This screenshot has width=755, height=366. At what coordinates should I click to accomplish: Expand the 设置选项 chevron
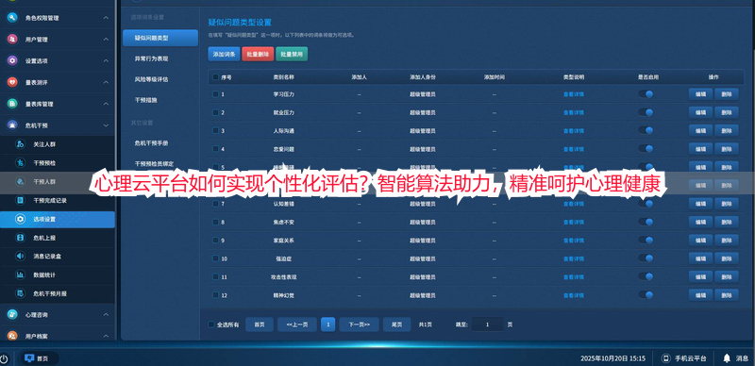106,61
